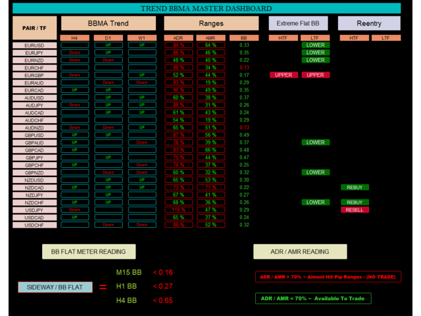Screen dimensions: 421x316
Task: Click the REBUY signal in the NZDCAD row
Action: click(355, 188)
